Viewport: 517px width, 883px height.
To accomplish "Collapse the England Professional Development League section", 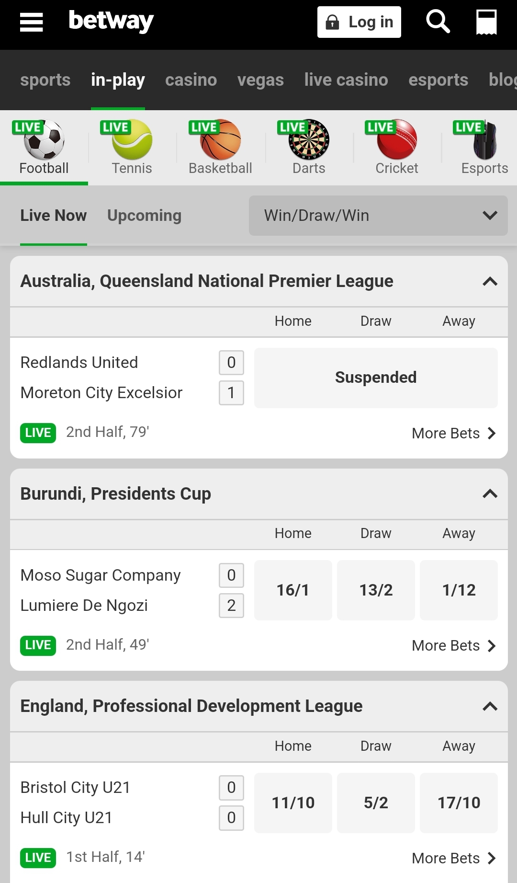I will coord(489,706).
